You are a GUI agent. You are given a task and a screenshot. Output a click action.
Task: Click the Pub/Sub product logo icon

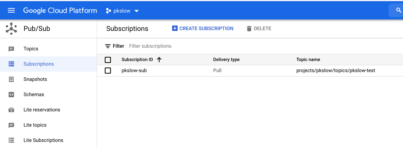[x=11, y=29]
